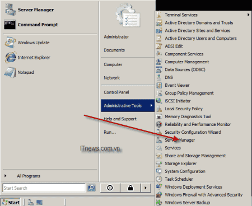Expand the Terminal Services submenu arrow

248,15
